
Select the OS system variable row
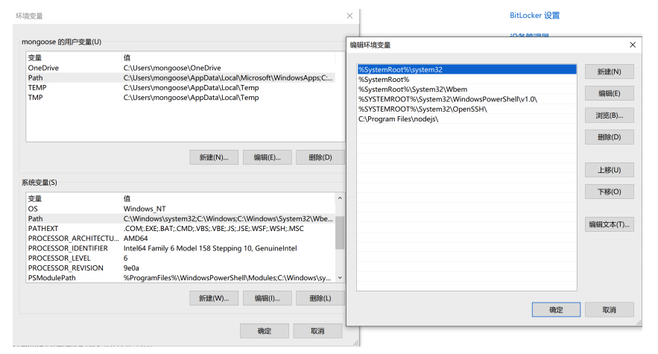(x=181, y=209)
